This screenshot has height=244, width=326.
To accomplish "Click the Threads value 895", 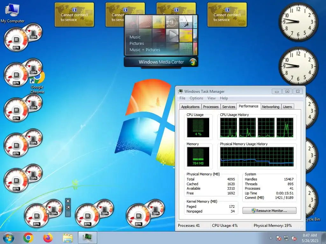I will 290,184.
